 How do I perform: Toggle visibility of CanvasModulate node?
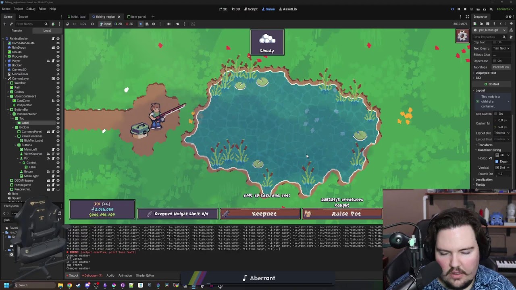pyautogui.click(x=58, y=43)
